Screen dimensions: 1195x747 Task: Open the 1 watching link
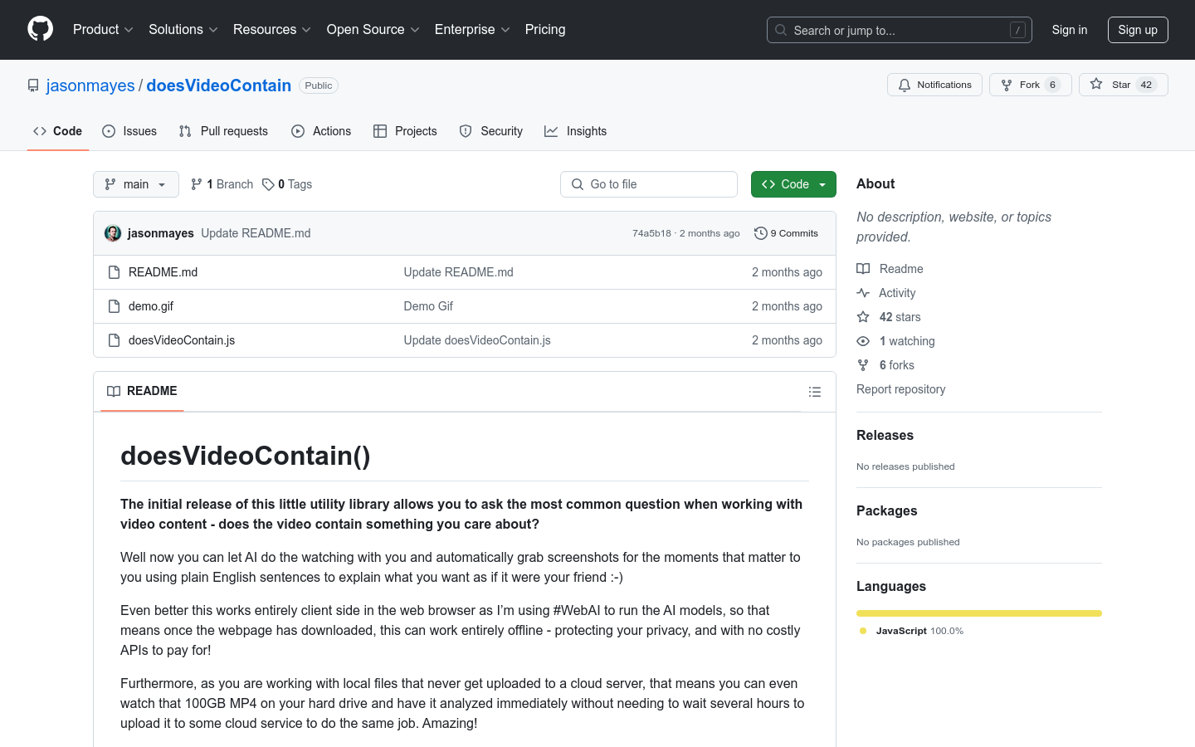895,341
